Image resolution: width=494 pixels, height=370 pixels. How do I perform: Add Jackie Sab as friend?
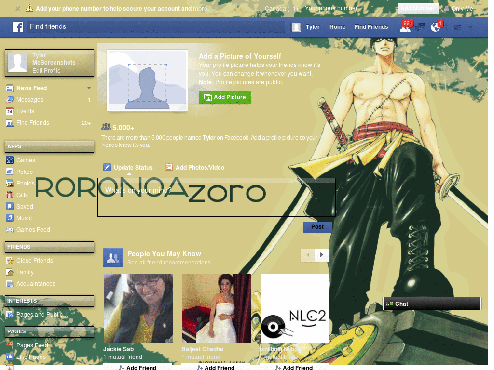coord(137,367)
